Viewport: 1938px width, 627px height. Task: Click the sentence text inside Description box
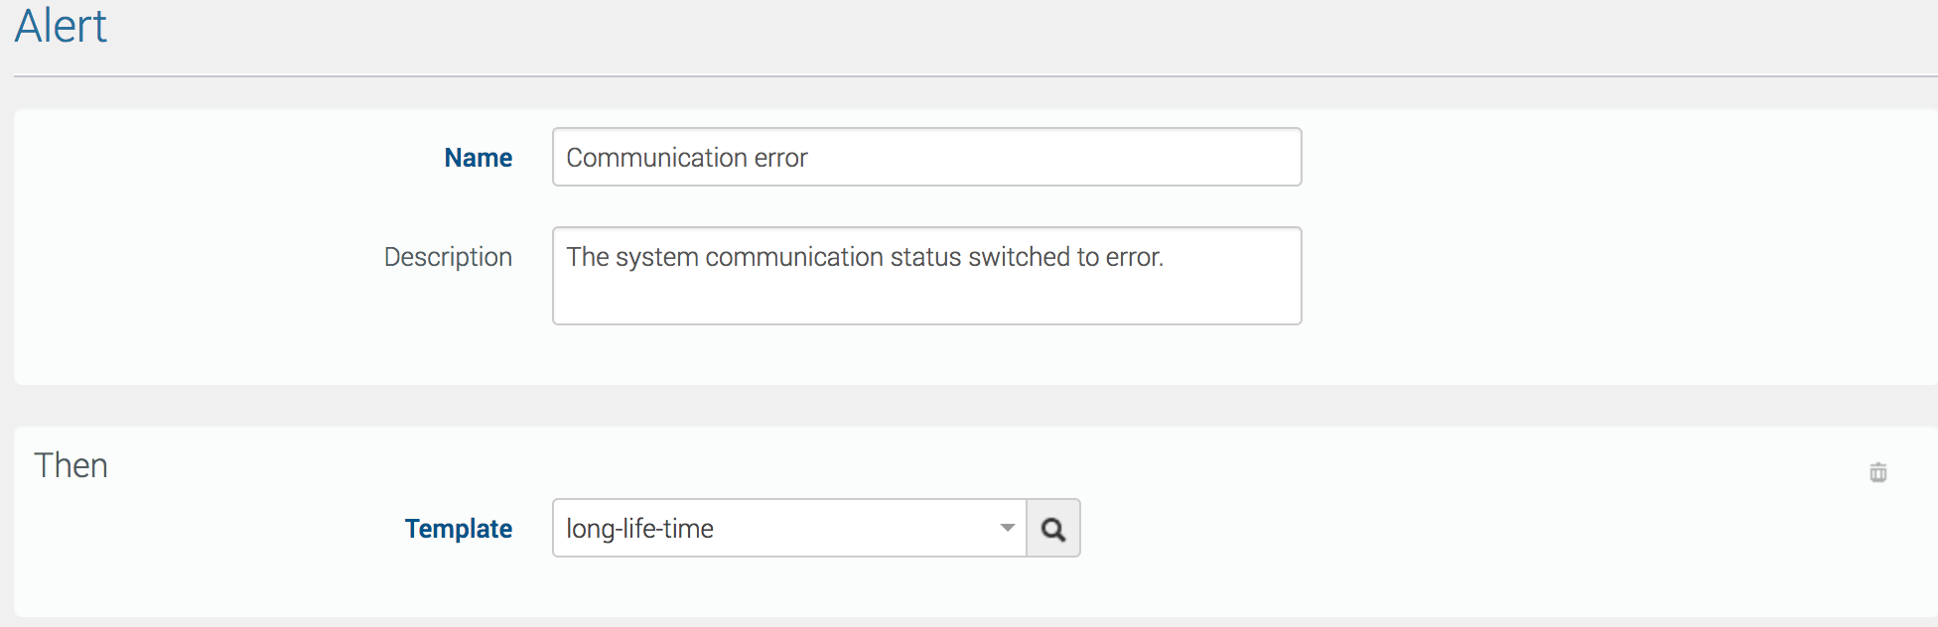864,257
